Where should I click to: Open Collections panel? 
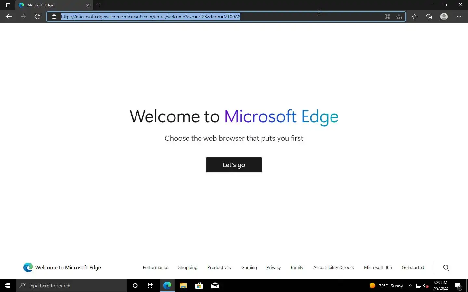pyautogui.click(x=429, y=17)
